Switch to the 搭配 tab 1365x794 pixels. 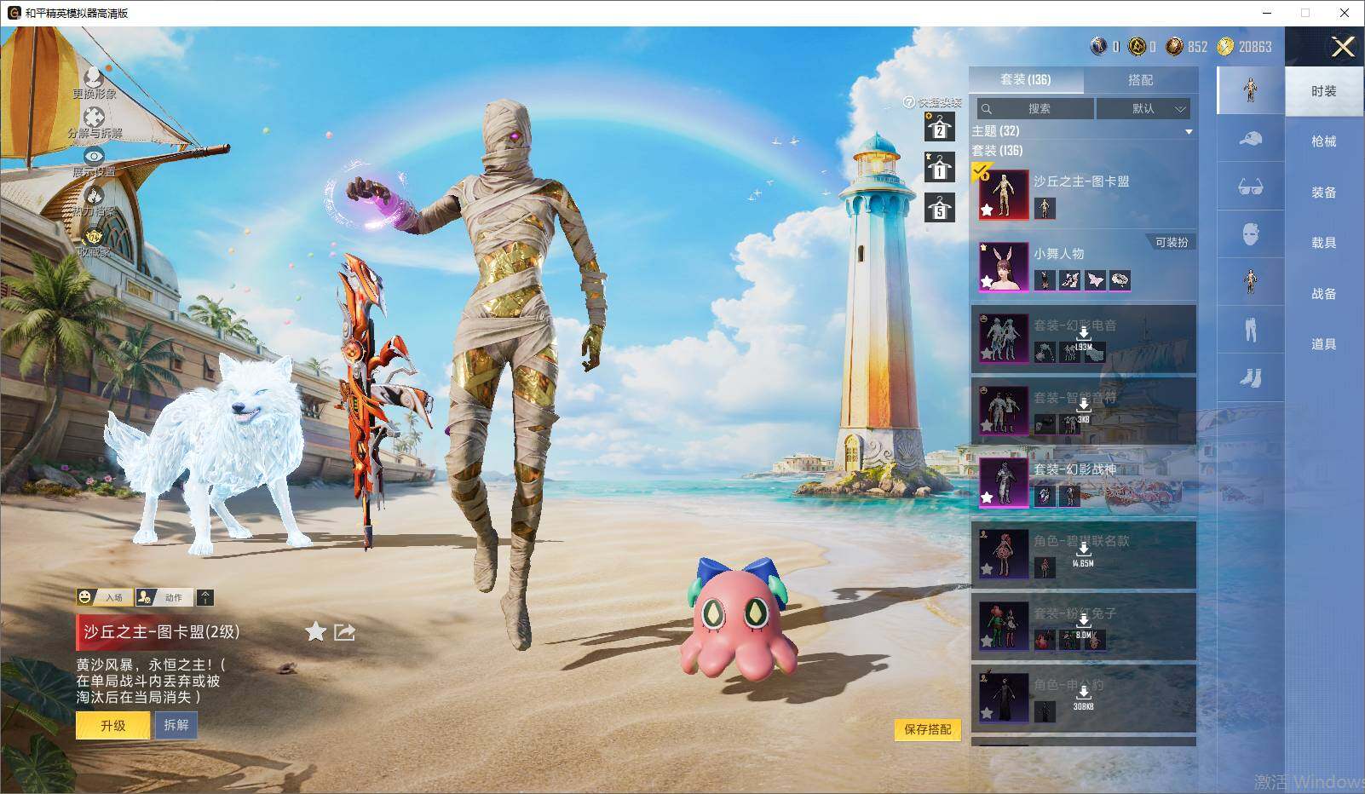click(1140, 79)
